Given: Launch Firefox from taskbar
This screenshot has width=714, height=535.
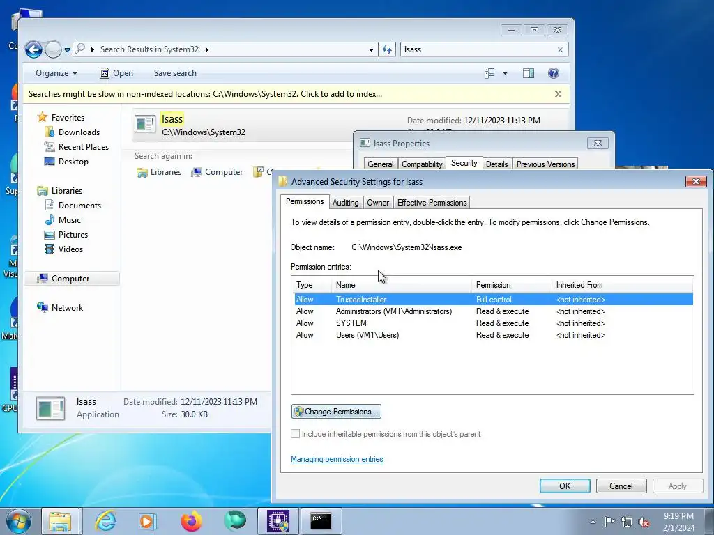Looking at the screenshot, I should tap(191, 521).
